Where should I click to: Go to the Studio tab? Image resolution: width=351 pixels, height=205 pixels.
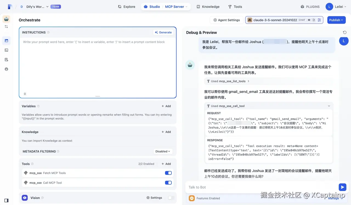point(152,7)
